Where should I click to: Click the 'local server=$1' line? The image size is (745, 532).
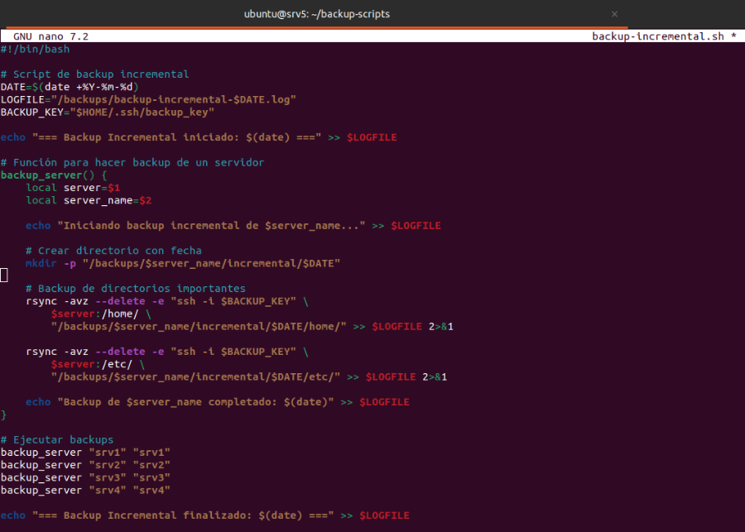(x=73, y=188)
